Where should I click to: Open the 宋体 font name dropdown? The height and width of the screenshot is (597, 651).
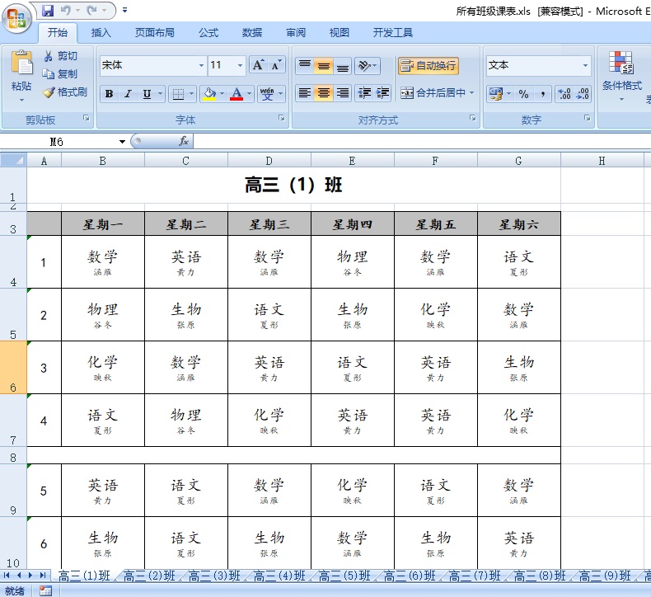pyautogui.click(x=201, y=66)
